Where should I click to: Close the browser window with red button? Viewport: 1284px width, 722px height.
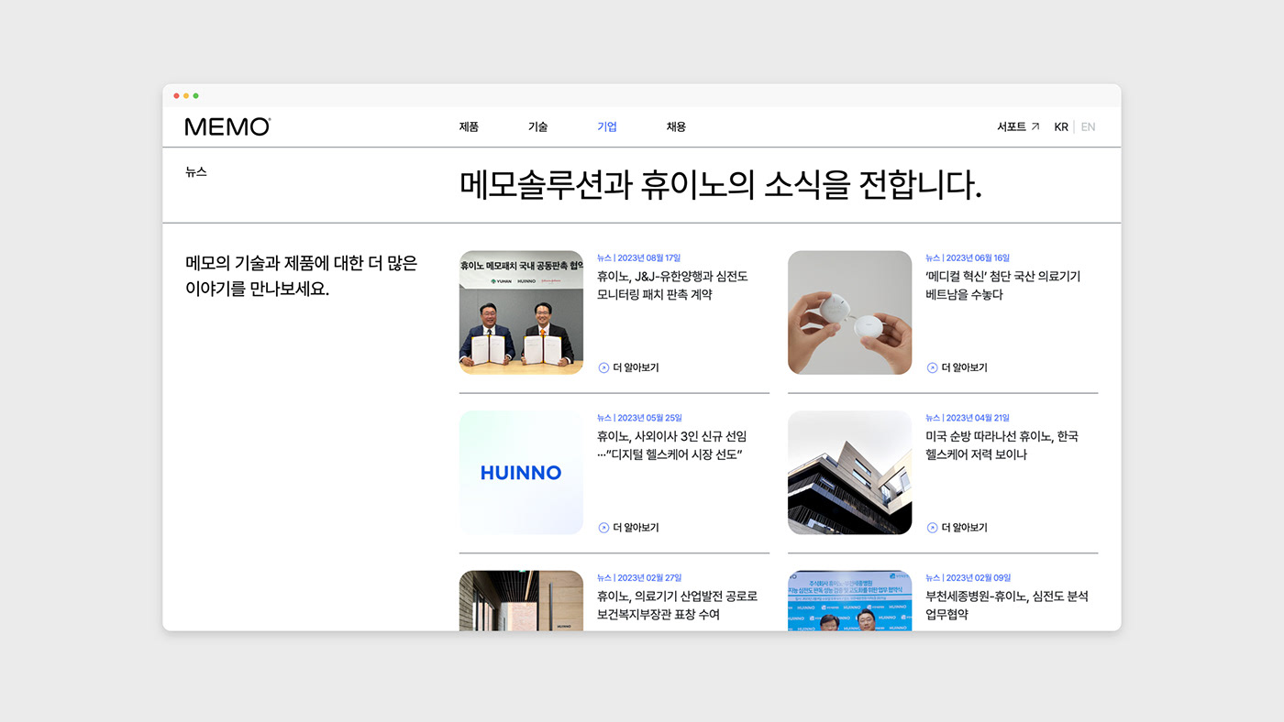(x=176, y=95)
